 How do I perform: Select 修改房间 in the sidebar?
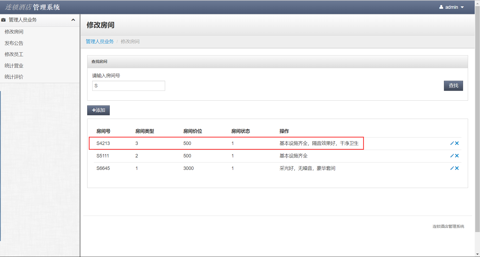coord(14,32)
